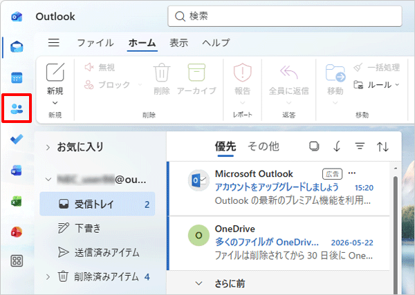Switch to the その他 inbox tab

[264, 146]
